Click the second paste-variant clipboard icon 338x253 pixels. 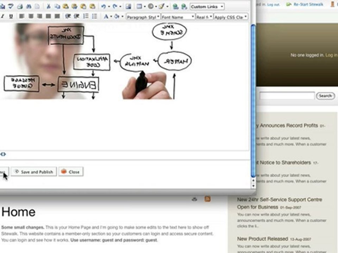click(x=75, y=6)
